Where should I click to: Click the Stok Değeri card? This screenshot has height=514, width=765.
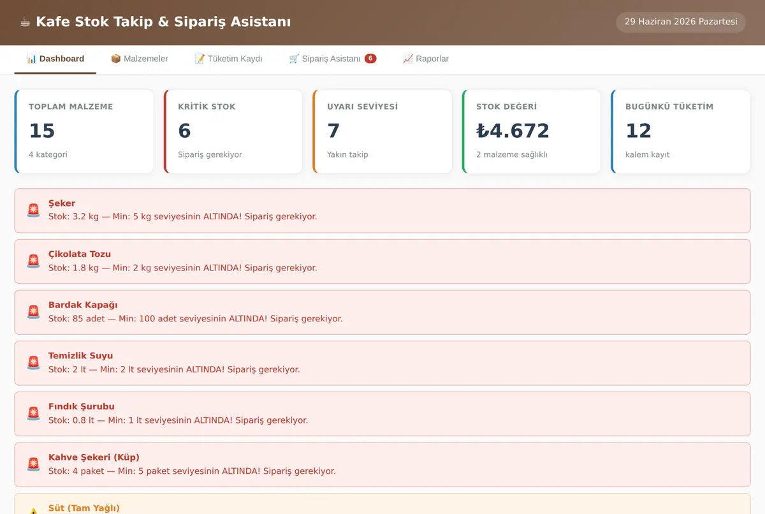[532, 131]
